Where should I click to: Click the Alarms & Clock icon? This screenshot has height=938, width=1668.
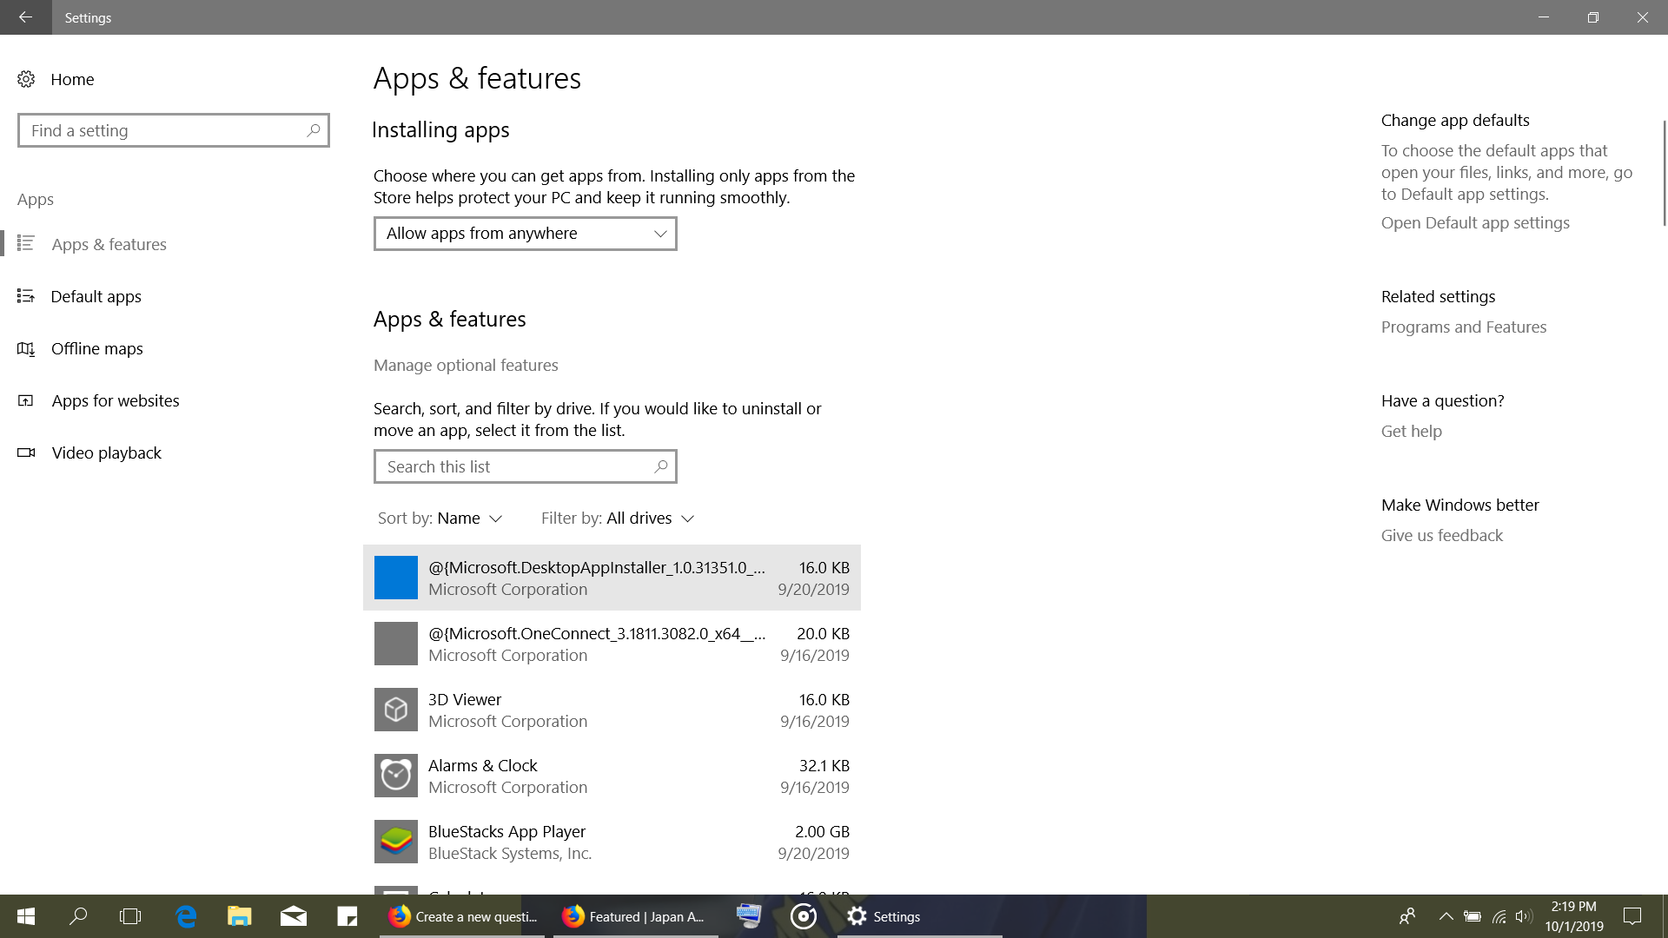pyautogui.click(x=395, y=776)
